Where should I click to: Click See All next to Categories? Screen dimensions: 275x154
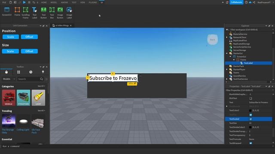tap(41, 86)
